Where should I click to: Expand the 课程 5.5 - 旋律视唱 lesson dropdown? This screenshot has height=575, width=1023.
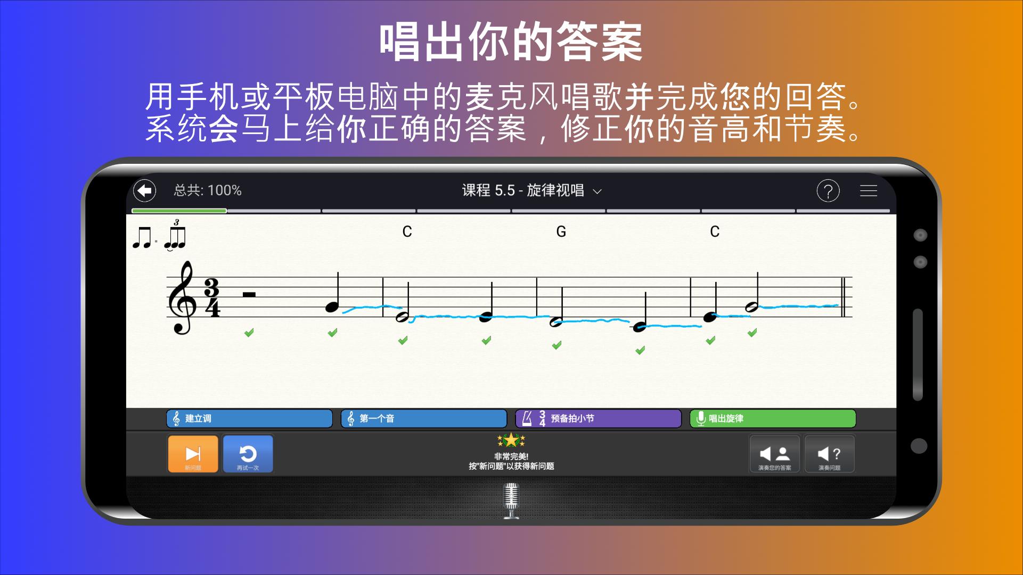531,190
